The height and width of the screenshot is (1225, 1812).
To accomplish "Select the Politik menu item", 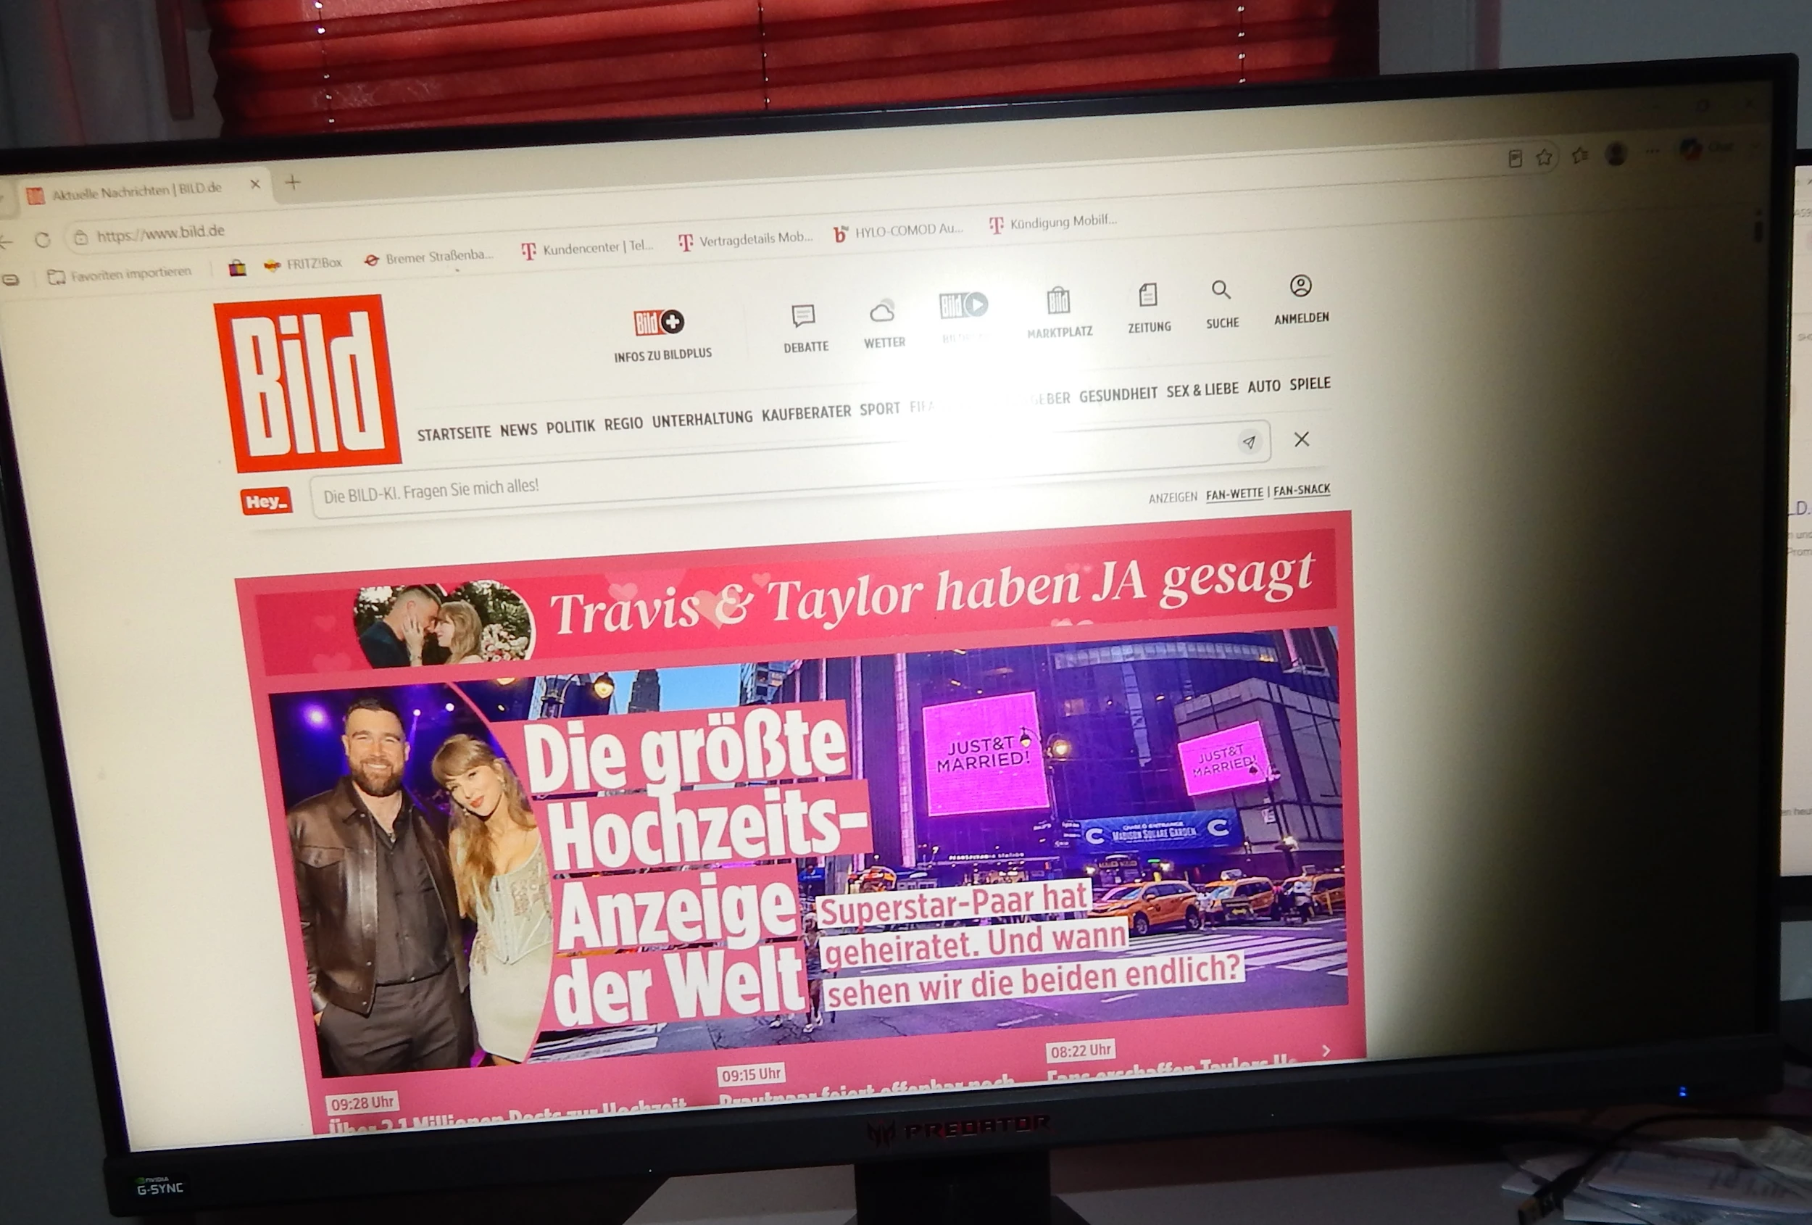I will pos(570,426).
